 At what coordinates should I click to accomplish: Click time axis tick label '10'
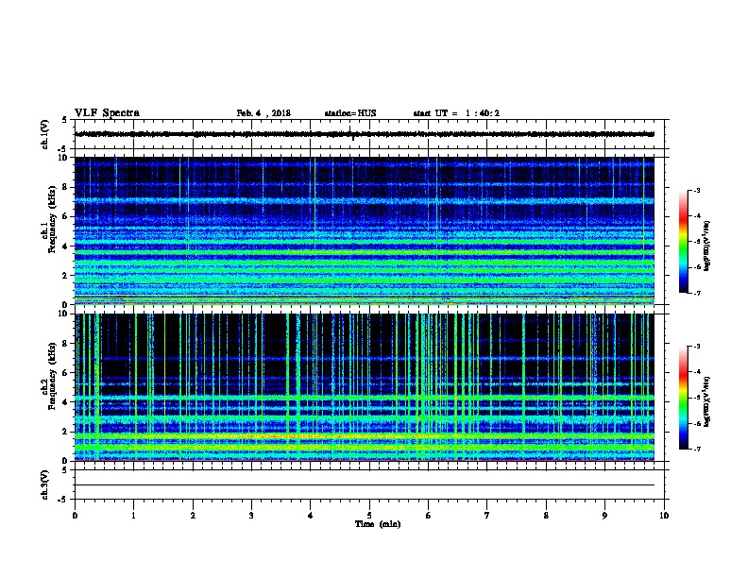coord(664,516)
